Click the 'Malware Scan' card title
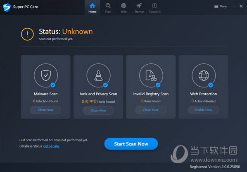247x172 pixels. pos(46,94)
